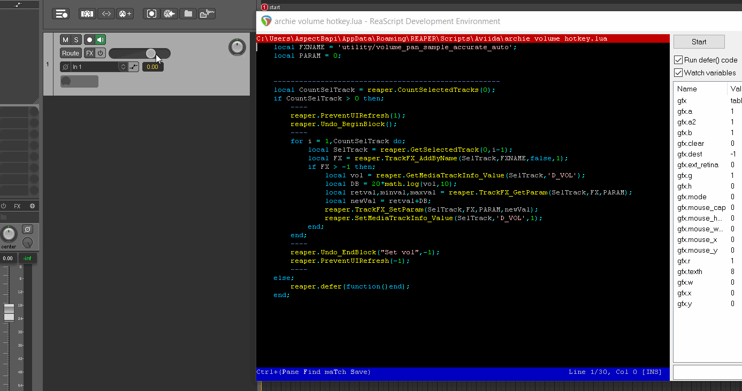Toggle track 1 FX bypass power button
The height and width of the screenshot is (391, 742).
[100, 53]
